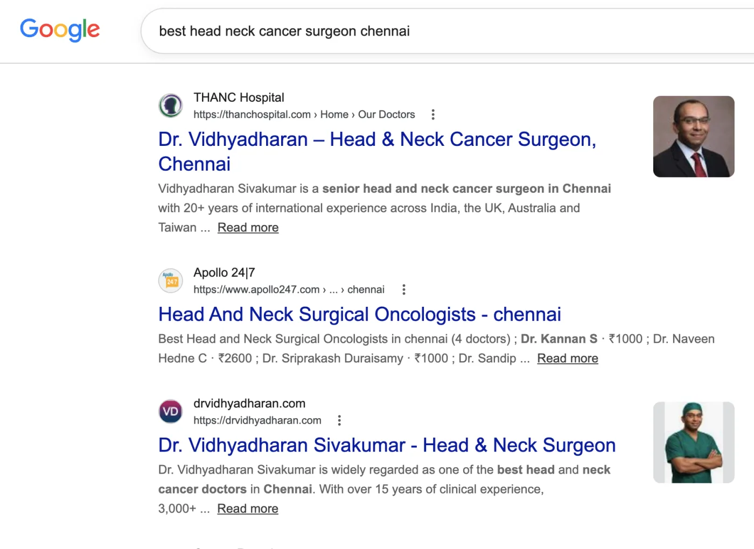This screenshot has height=549, width=754.
Task: Open doctor in suit thumbnail image
Action: click(x=694, y=137)
